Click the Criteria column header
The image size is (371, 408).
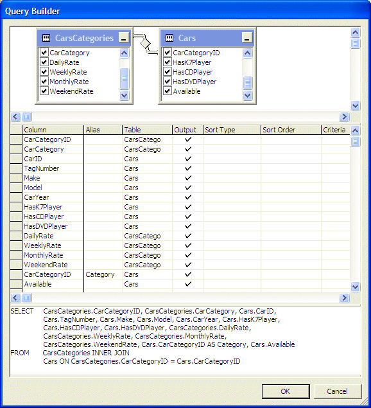coord(336,130)
